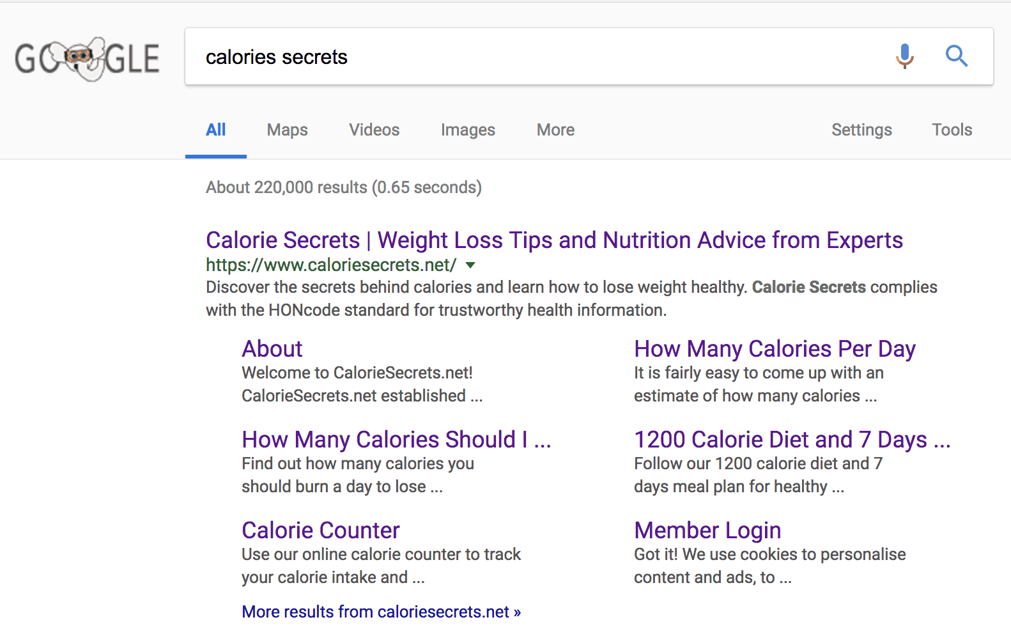Open the More search options menu
1011x638 pixels.
coord(555,130)
